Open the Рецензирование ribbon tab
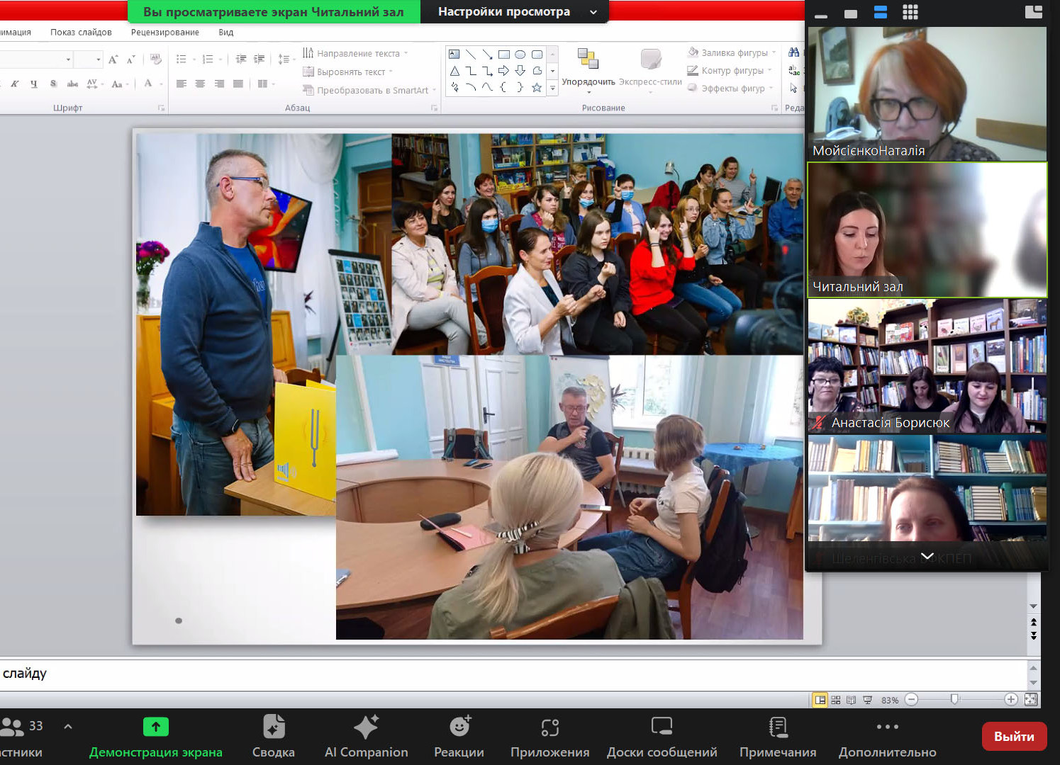This screenshot has height=765, width=1060. pyautogui.click(x=165, y=32)
